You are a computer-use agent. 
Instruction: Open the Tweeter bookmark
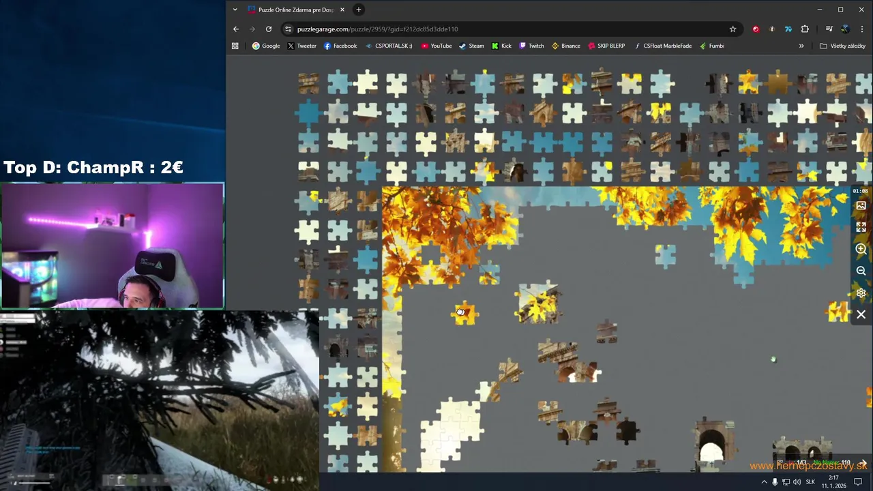click(301, 46)
